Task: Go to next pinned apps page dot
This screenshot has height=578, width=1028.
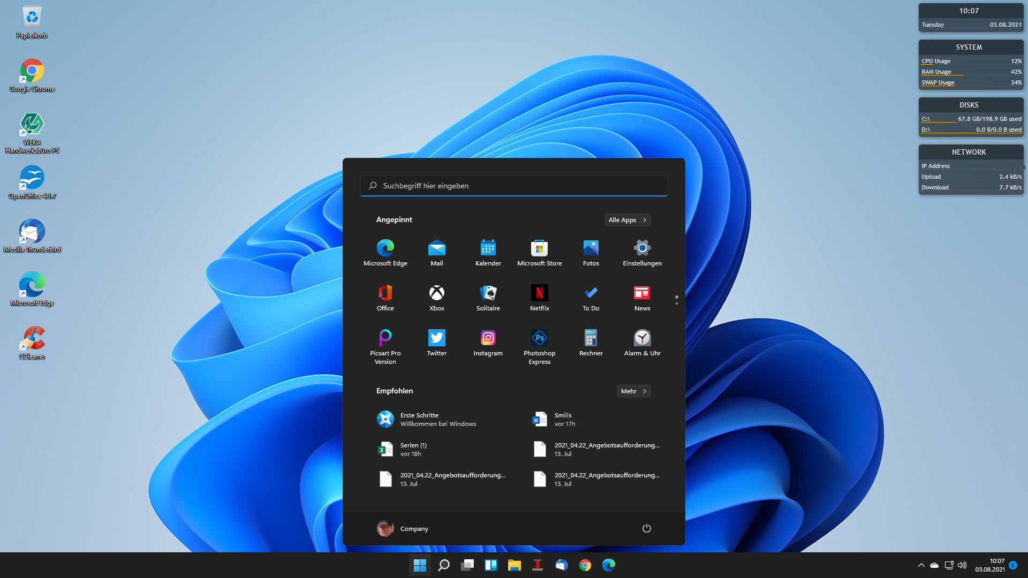Action: pos(677,303)
